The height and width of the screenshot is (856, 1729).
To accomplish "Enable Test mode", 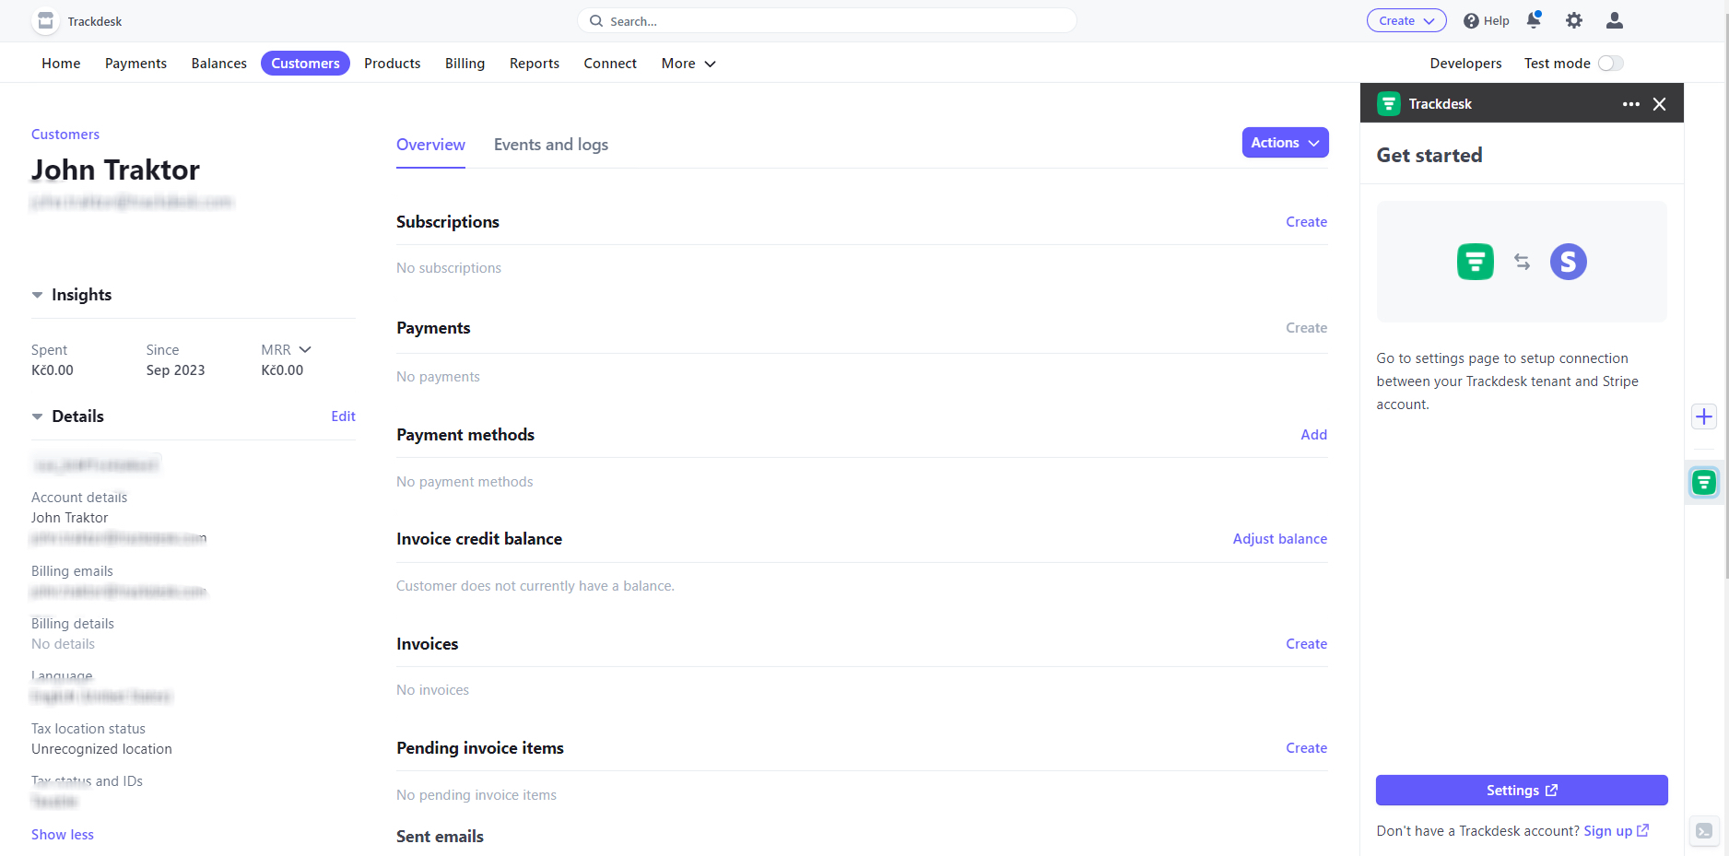I will coord(1610,63).
